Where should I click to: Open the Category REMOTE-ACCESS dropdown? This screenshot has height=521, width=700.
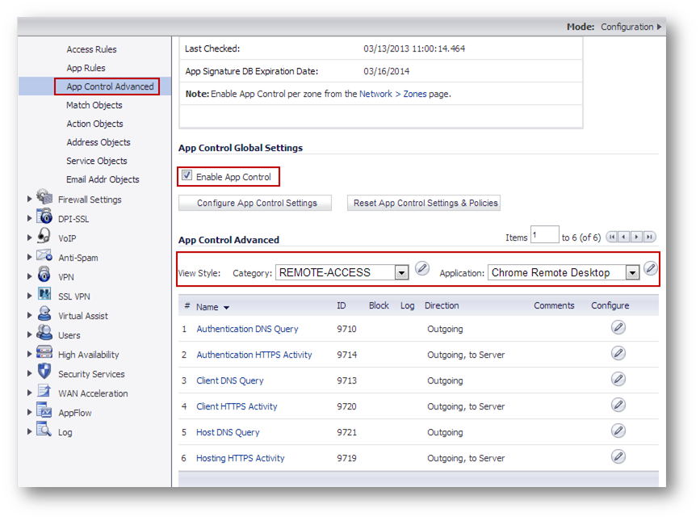401,273
